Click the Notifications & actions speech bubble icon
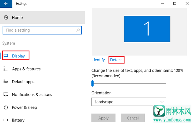The image size is (193, 124). tap(6, 94)
